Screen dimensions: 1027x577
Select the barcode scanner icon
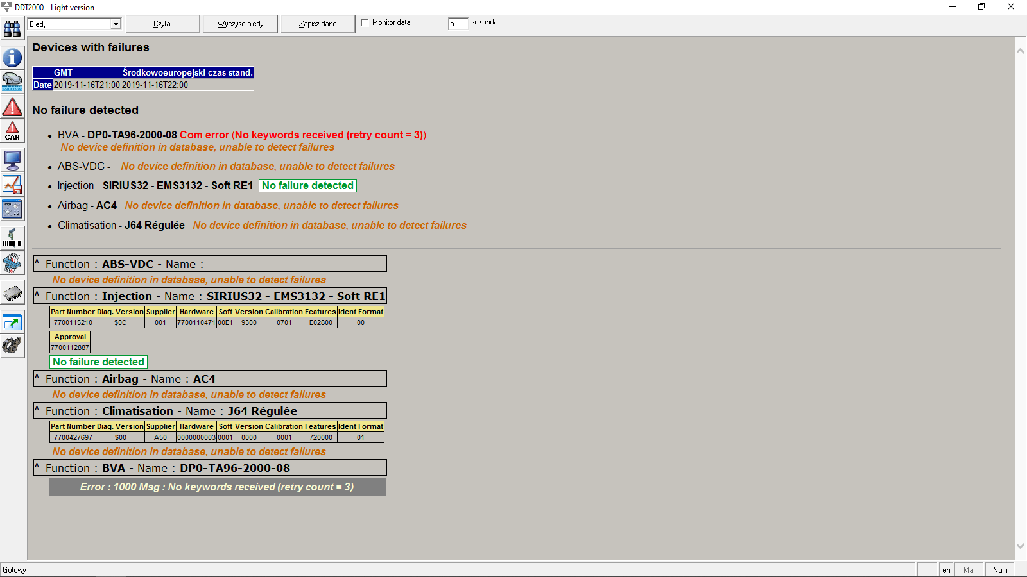(12, 237)
